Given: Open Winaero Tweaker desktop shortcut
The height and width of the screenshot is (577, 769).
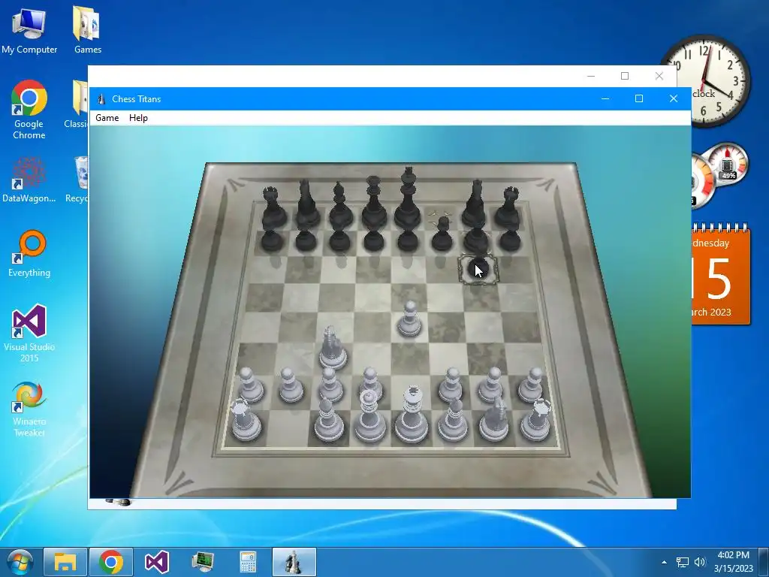Looking at the screenshot, I should click(x=29, y=409).
